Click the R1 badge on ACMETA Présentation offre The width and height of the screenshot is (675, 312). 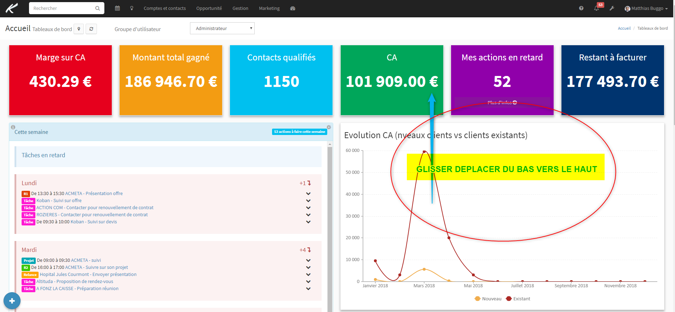25,194
